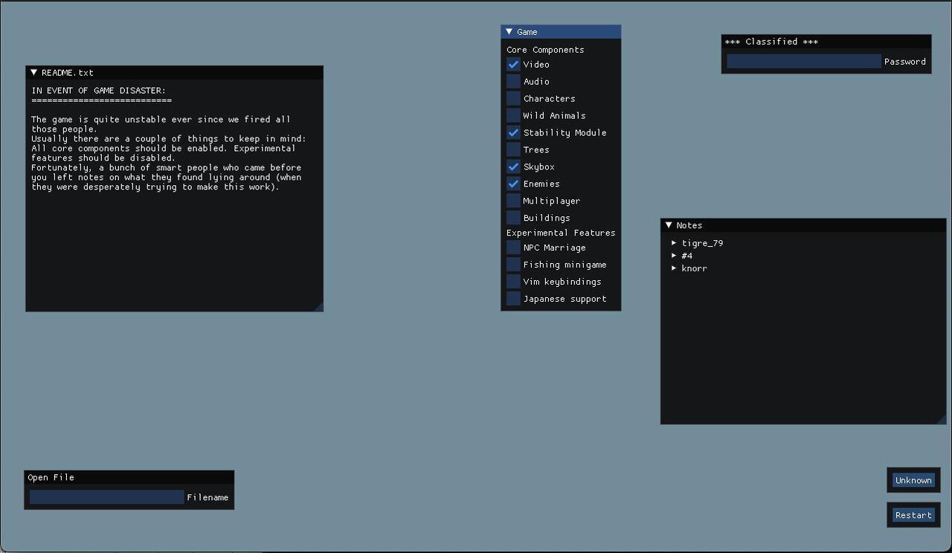The width and height of the screenshot is (952, 553).
Task: Enable the Audio checkbox
Action: click(513, 82)
